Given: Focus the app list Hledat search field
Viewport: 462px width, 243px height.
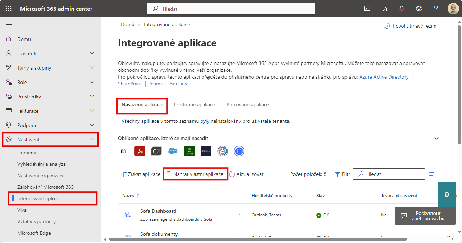Looking at the screenshot, I should 389,174.
